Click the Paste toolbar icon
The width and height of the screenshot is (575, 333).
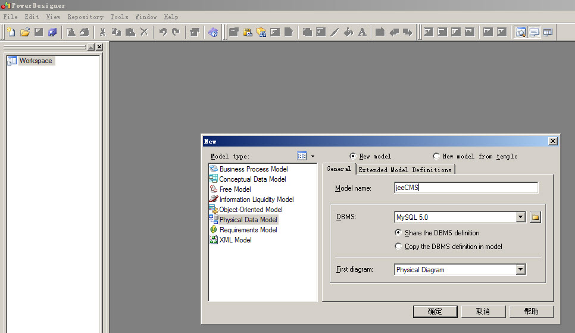(x=130, y=32)
